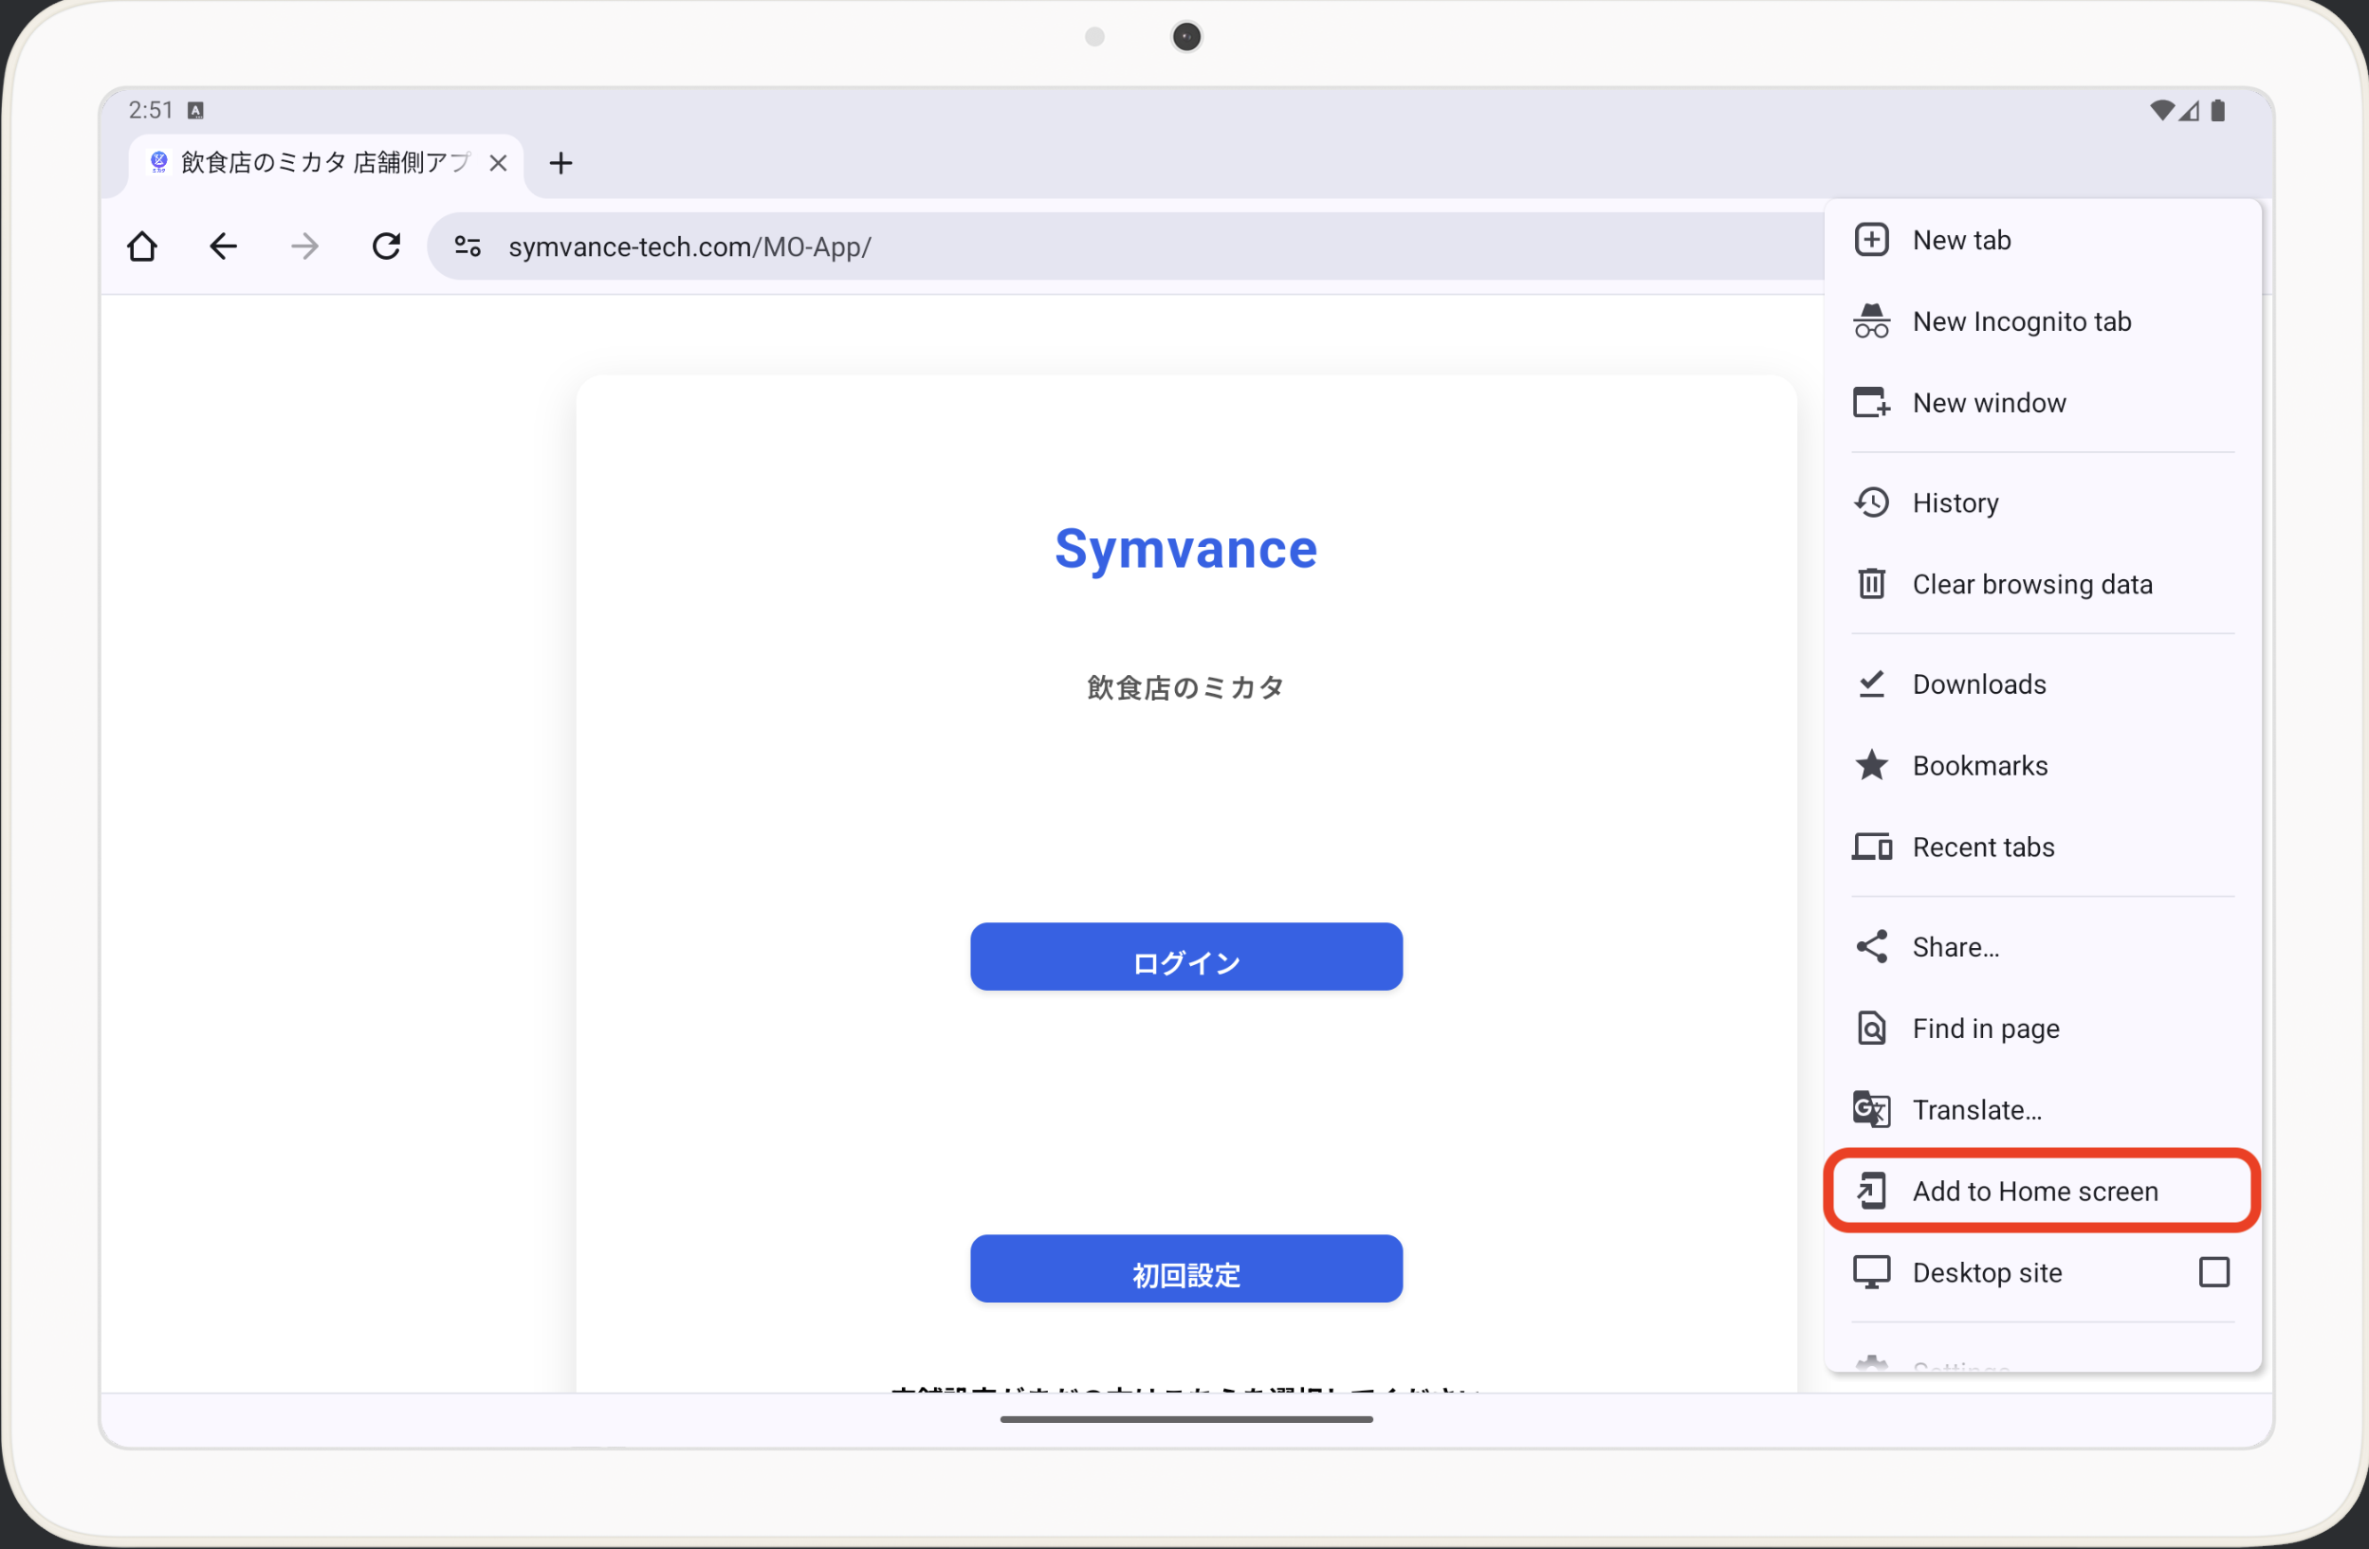The height and width of the screenshot is (1549, 2369).
Task: Tap the New tab plus-box icon
Action: click(x=1871, y=240)
